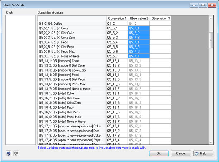Viewport: 219px width, 162px height.
Task: Select row Q5_X_6: Q5. [X] Pepsi Max
Action: click(x=72, y=51)
